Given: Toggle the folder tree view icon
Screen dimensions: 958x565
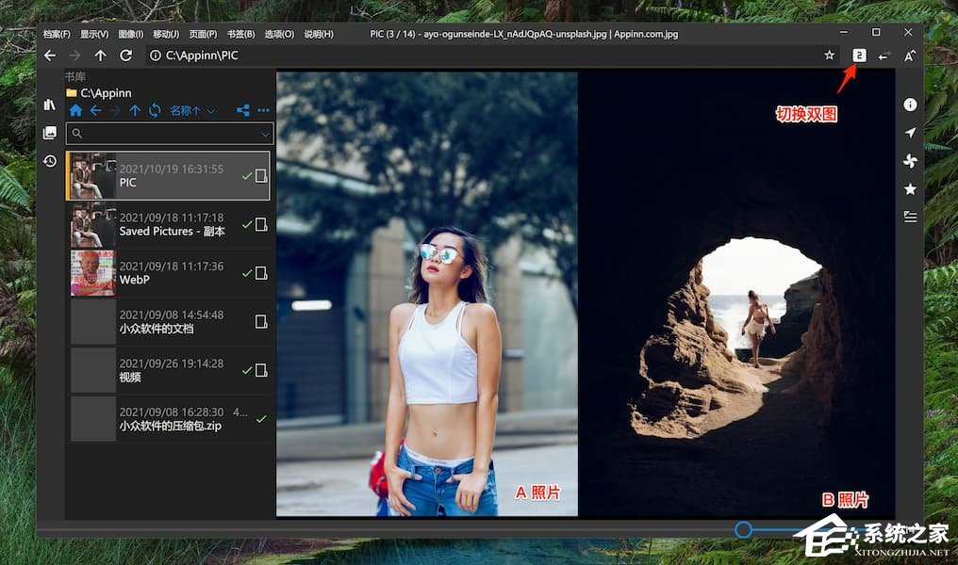Looking at the screenshot, I should click(243, 110).
